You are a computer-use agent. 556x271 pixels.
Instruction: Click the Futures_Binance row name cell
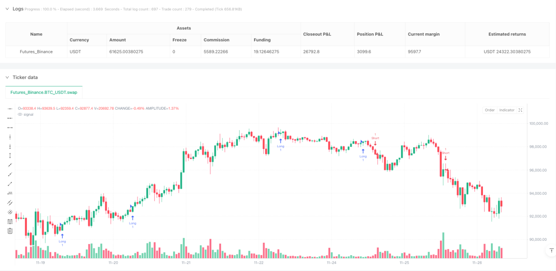pos(36,52)
